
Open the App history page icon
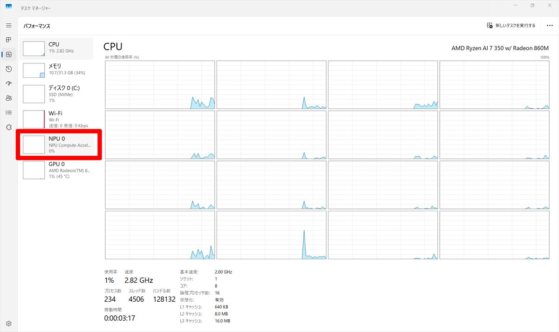9,69
